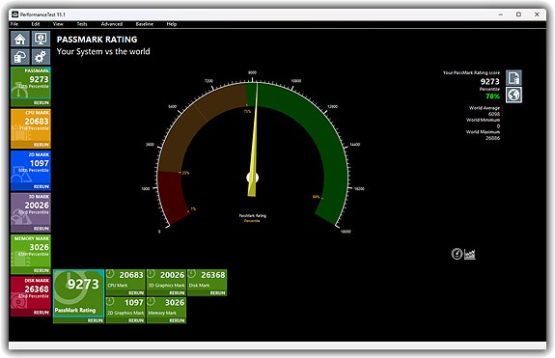Rerun the 3D Mark sidebar test
Viewport: 555px width, 358px height.
(42, 229)
